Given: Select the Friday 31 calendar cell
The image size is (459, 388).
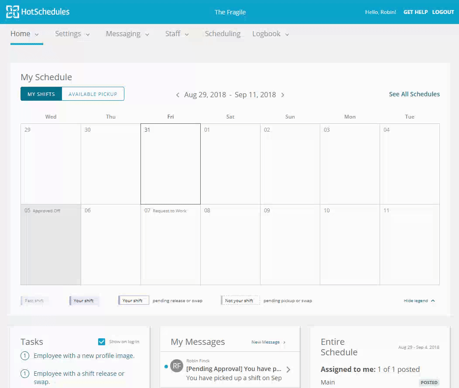Looking at the screenshot, I should coord(171,164).
